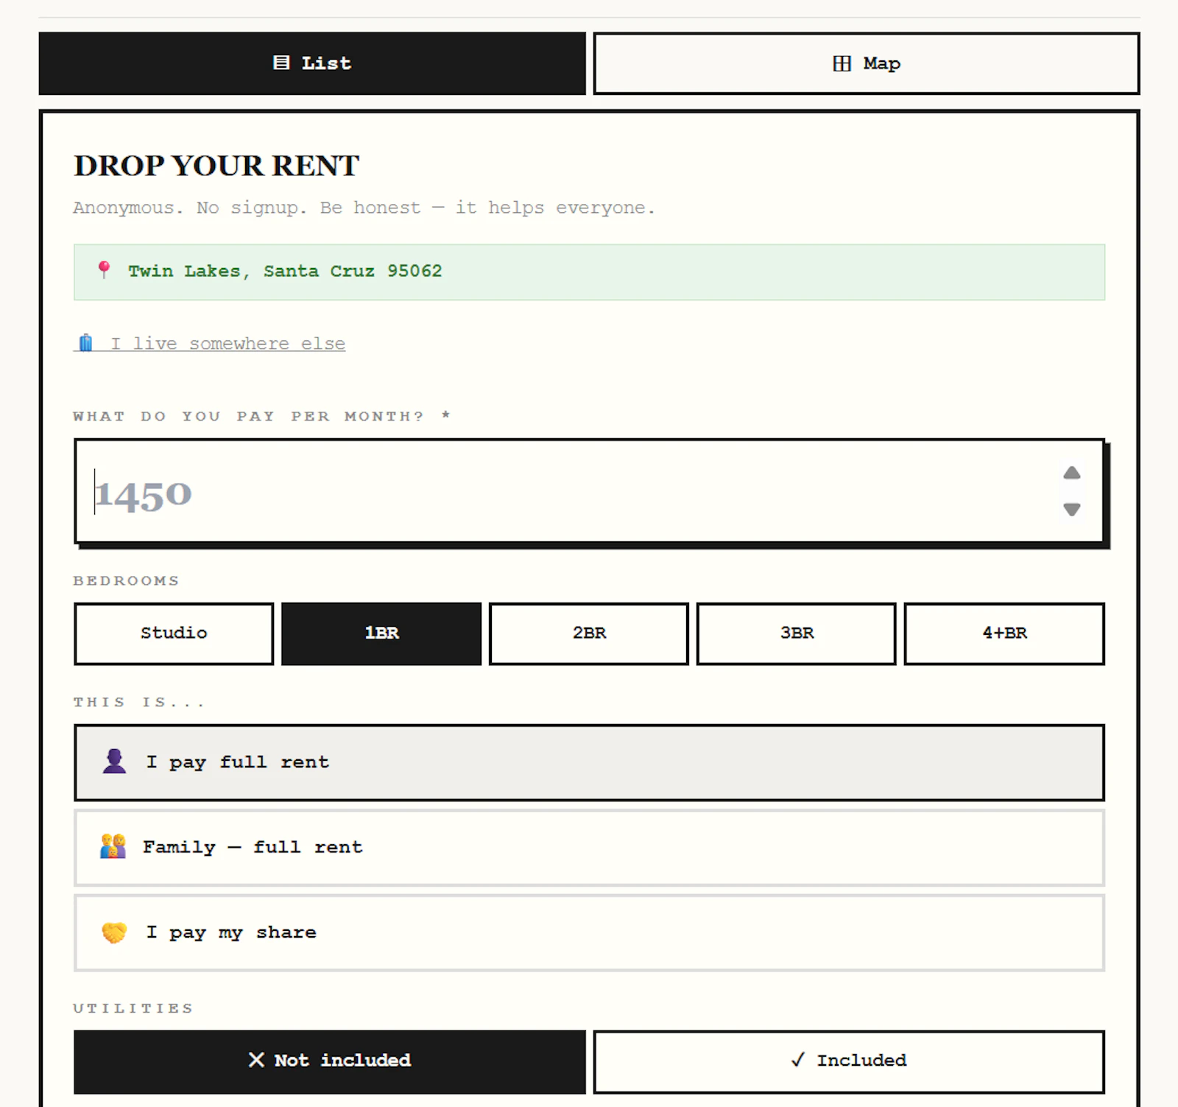Choose the Studio bedroom option
This screenshot has width=1178, height=1107.
(174, 633)
